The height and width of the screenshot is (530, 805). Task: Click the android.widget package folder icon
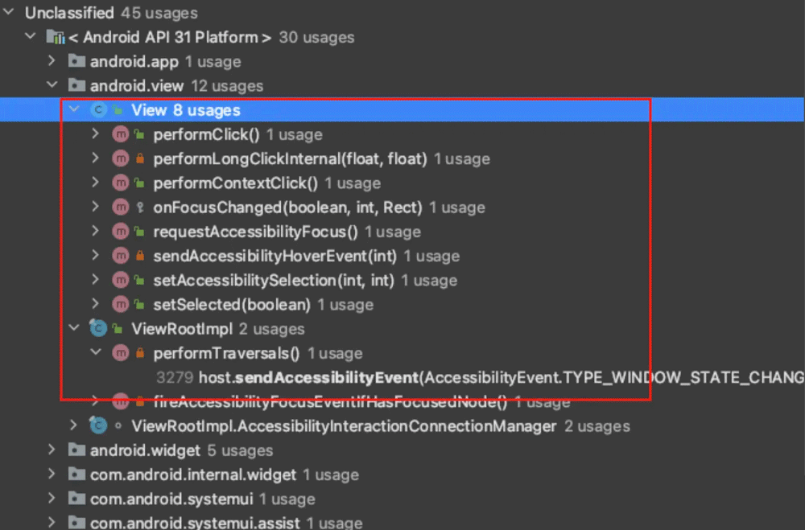tap(77, 450)
